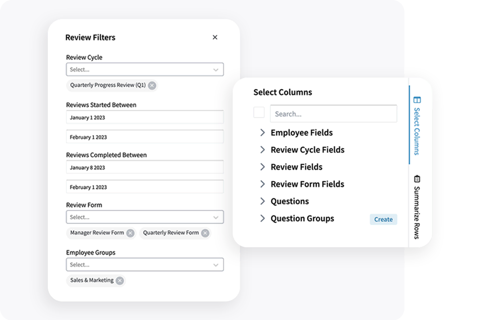
Task: Open the Review Form select dropdown
Action: pos(144,217)
